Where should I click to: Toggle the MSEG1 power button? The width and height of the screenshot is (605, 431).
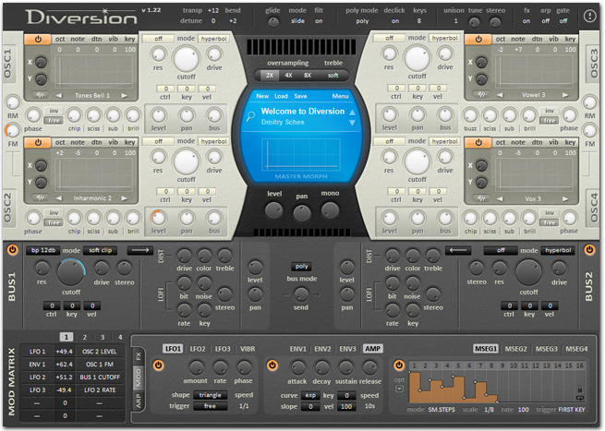click(399, 365)
